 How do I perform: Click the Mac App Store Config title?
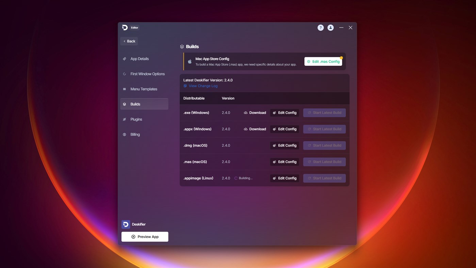coord(212,59)
